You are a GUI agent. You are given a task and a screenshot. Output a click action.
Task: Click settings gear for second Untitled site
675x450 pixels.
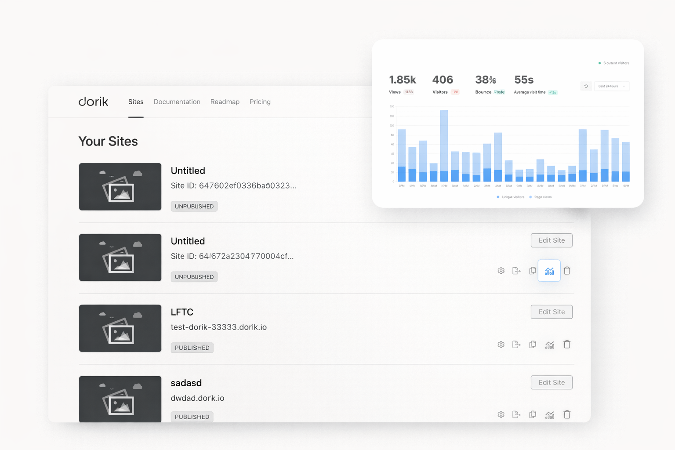pyautogui.click(x=501, y=271)
